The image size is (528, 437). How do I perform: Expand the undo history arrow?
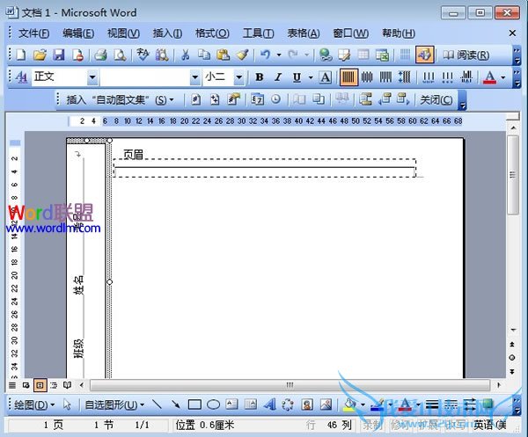click(x=279, y=55)
